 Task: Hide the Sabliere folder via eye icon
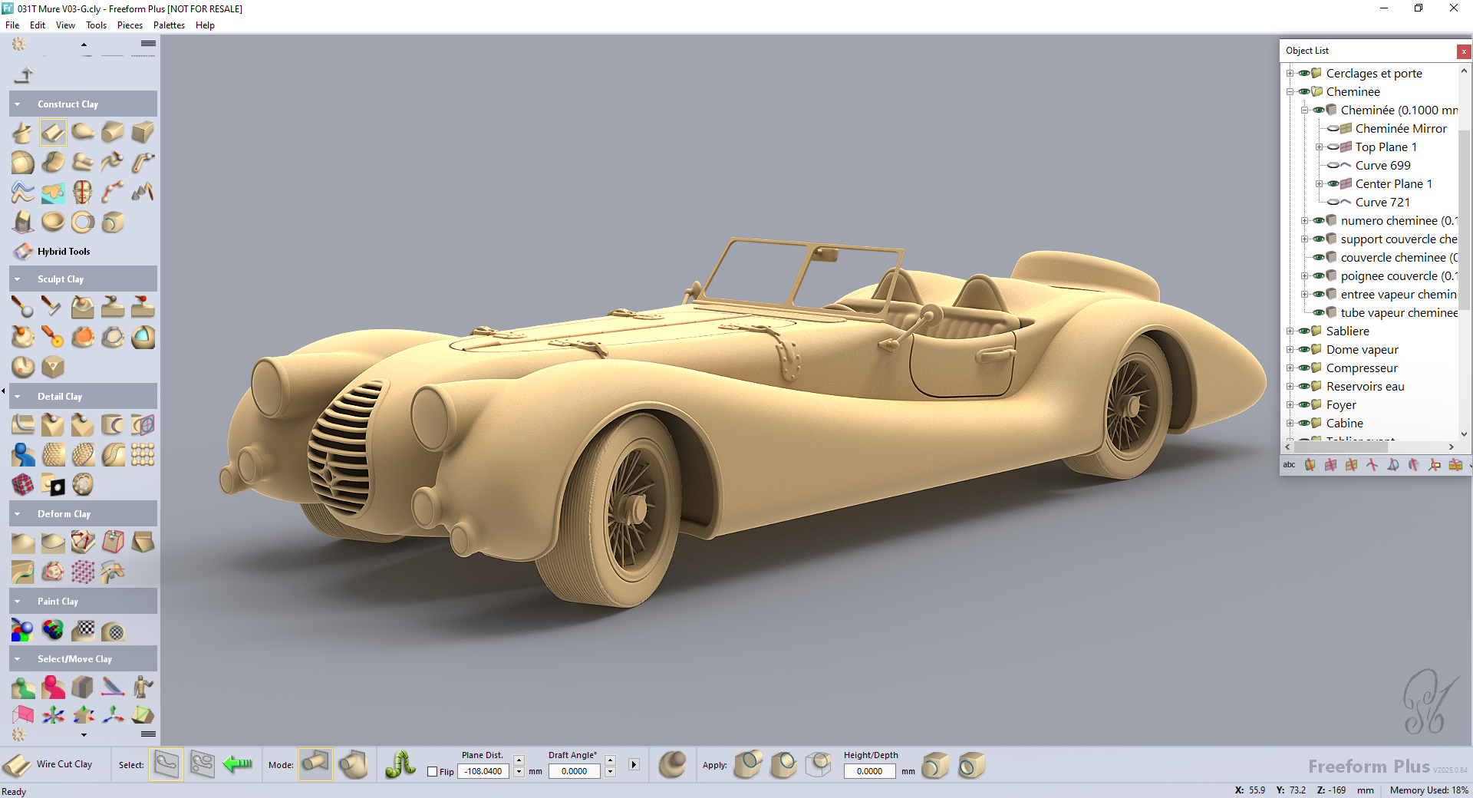[1303, 331]
